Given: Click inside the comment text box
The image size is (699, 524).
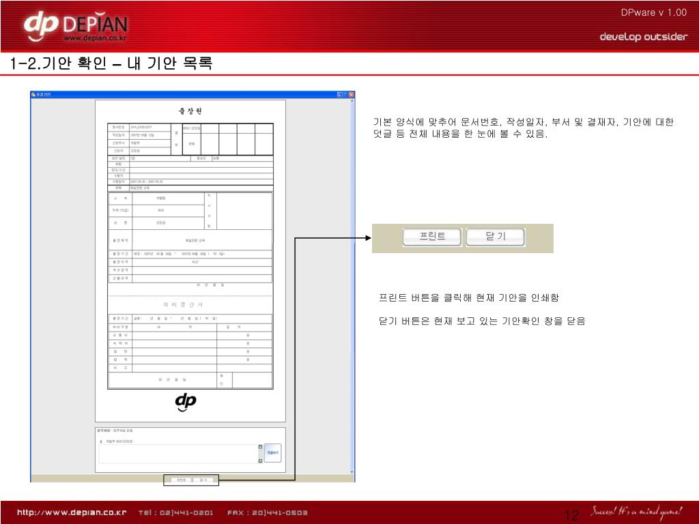Looking at the screenshot, I should [177, 454].
